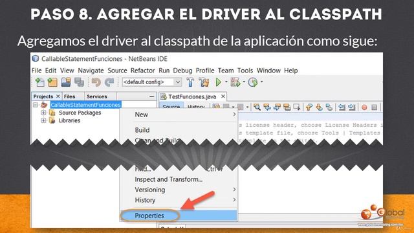The width and height of the screenshot is (414, 233).
Task: Click the Save All toolbar icon
Action: [79, 82]
